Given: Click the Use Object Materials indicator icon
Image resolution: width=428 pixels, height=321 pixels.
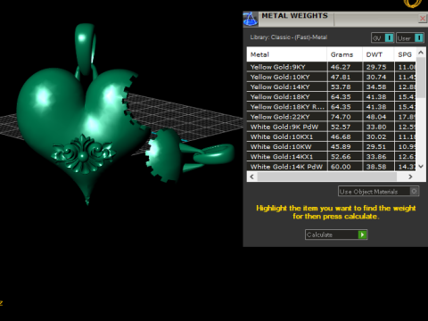Looking at the screenshot, I should point(414,191).
